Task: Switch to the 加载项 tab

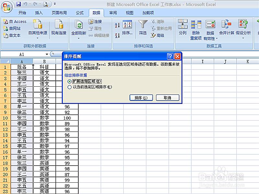Action: [x=148, y=13]
